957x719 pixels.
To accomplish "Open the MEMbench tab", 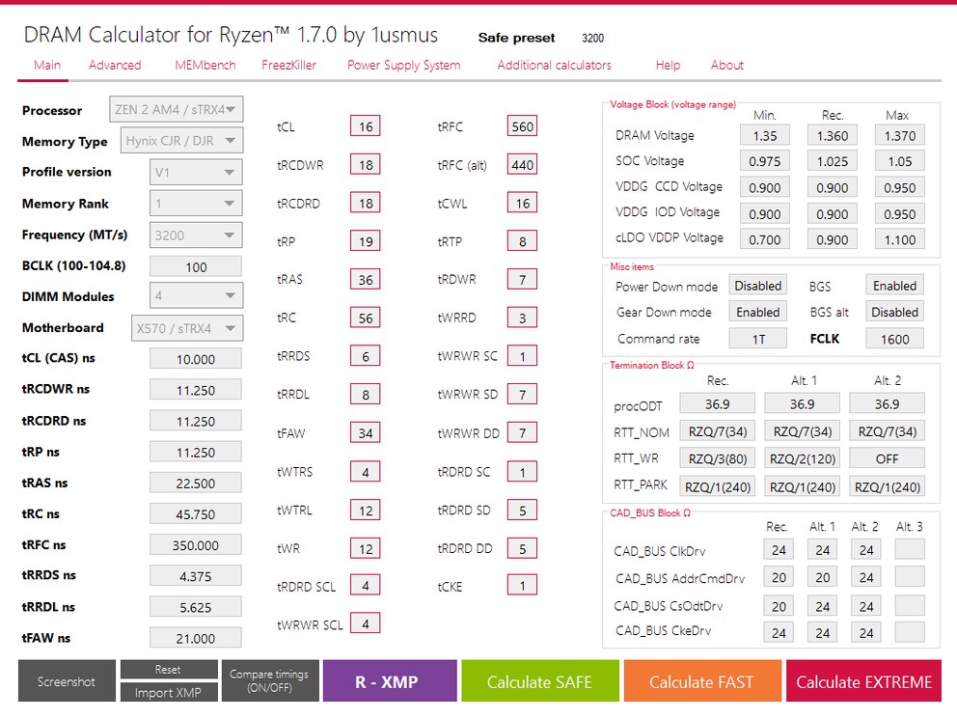I will click(205, 66).
